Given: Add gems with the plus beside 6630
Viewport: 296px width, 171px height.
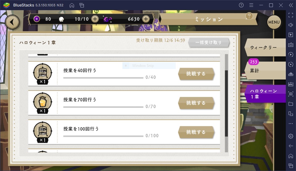Looking at the screenshot, I should tap(146, 19).
